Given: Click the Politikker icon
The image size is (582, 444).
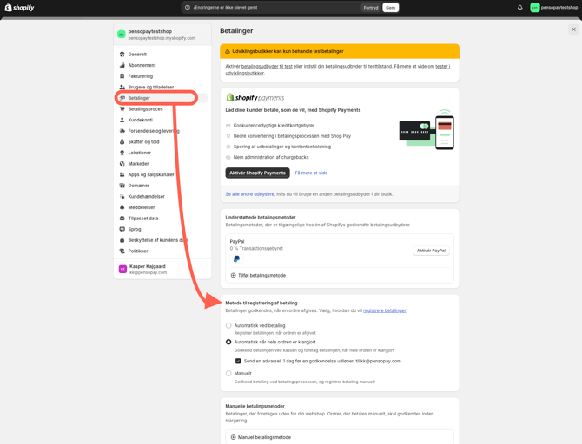Looking at the screenshot, I should coord(122,251).
